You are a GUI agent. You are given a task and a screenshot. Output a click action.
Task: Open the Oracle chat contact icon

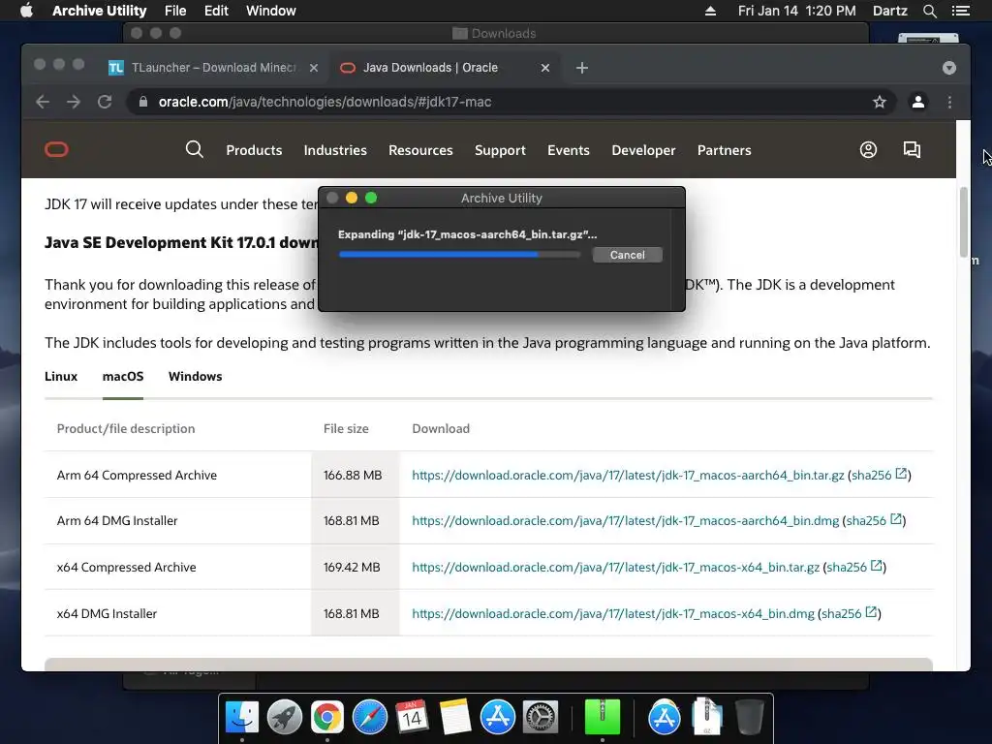(x=912, y=149)
